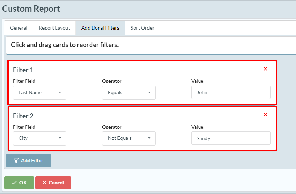Open the Report Layout tab

pyautogui.click(x=54, y=28)
